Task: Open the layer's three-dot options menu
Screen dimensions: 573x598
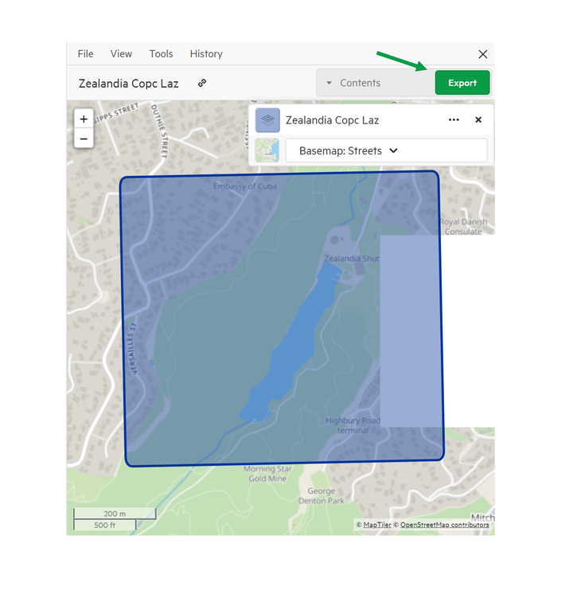Action: 454,119
